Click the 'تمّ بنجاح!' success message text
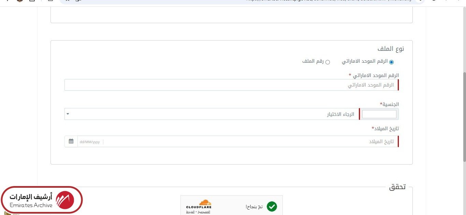 tap(254, 207)
